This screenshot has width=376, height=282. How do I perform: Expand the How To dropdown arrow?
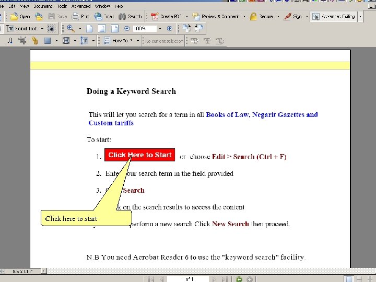tap(138, 41)
